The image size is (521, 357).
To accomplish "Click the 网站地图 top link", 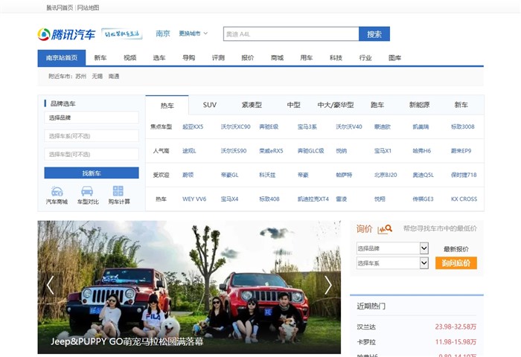I will coord(89,7).
